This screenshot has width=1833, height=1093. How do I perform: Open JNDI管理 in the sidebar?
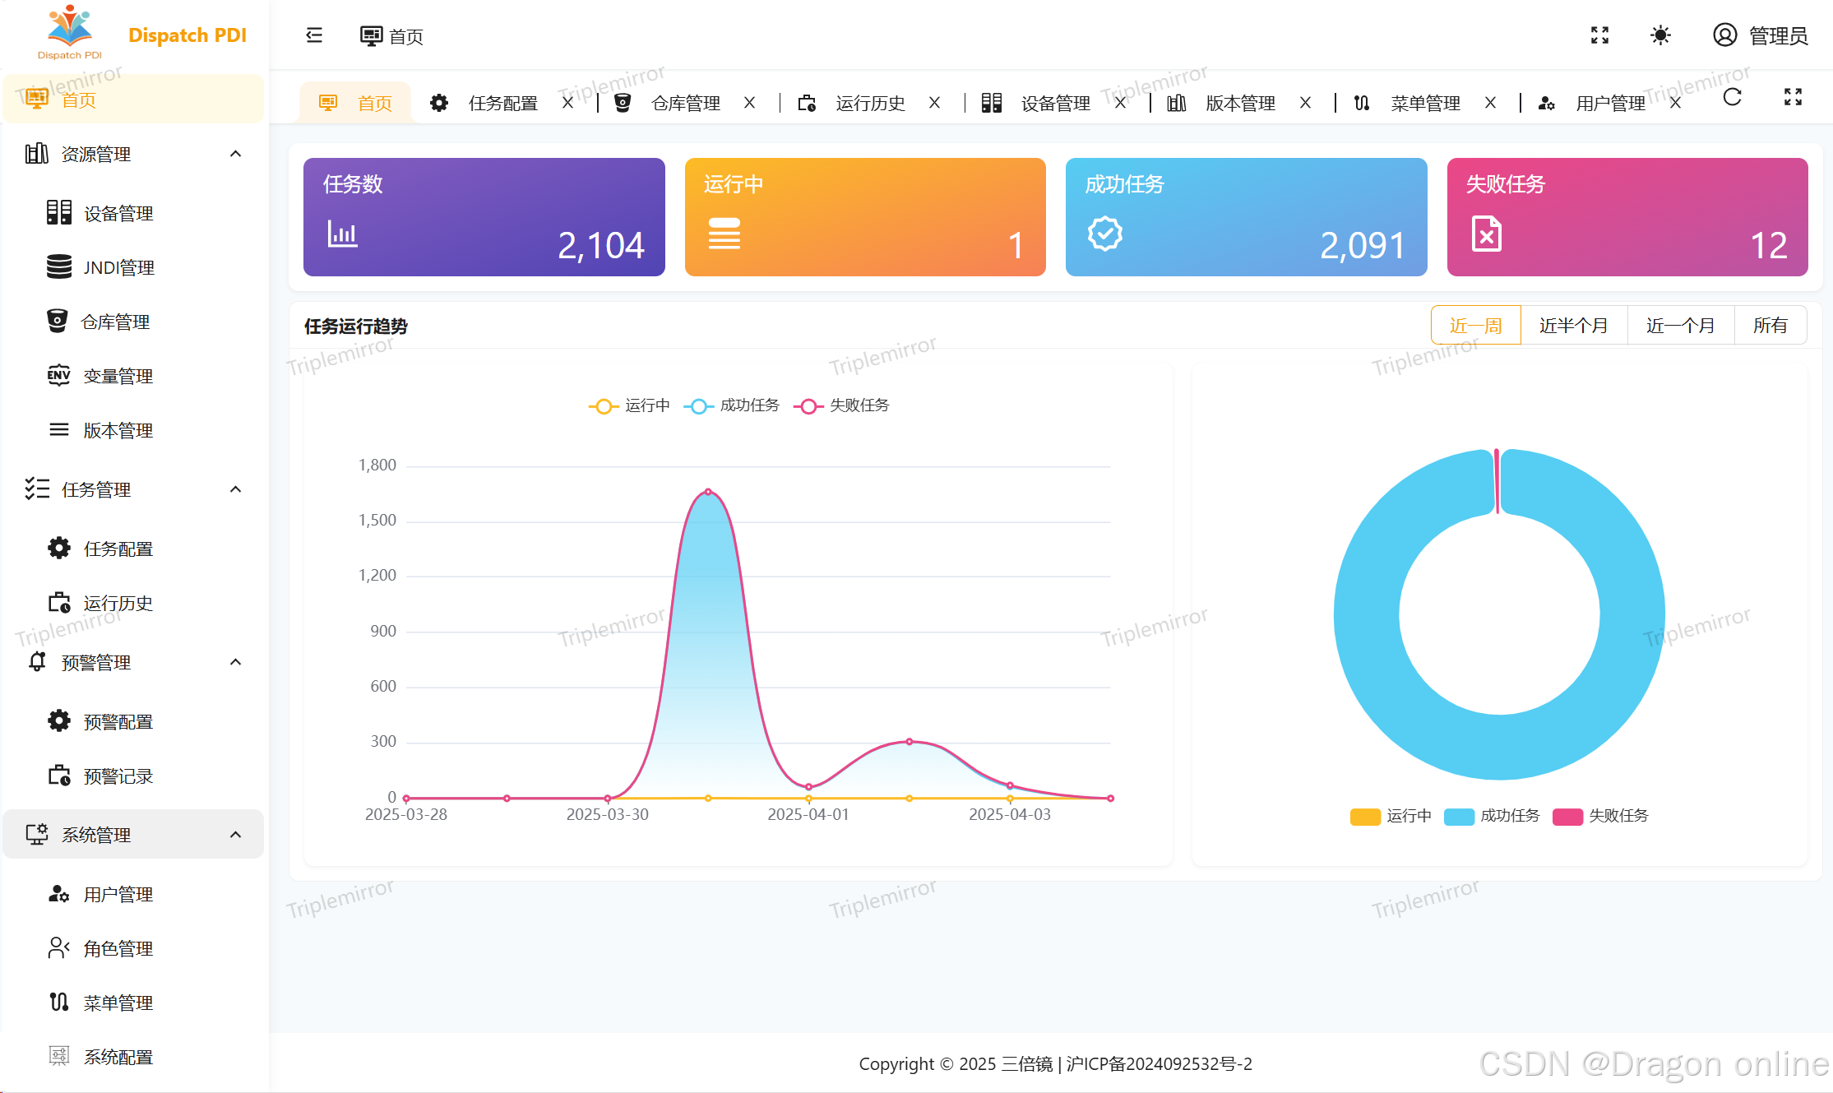(x=118, y=267)
